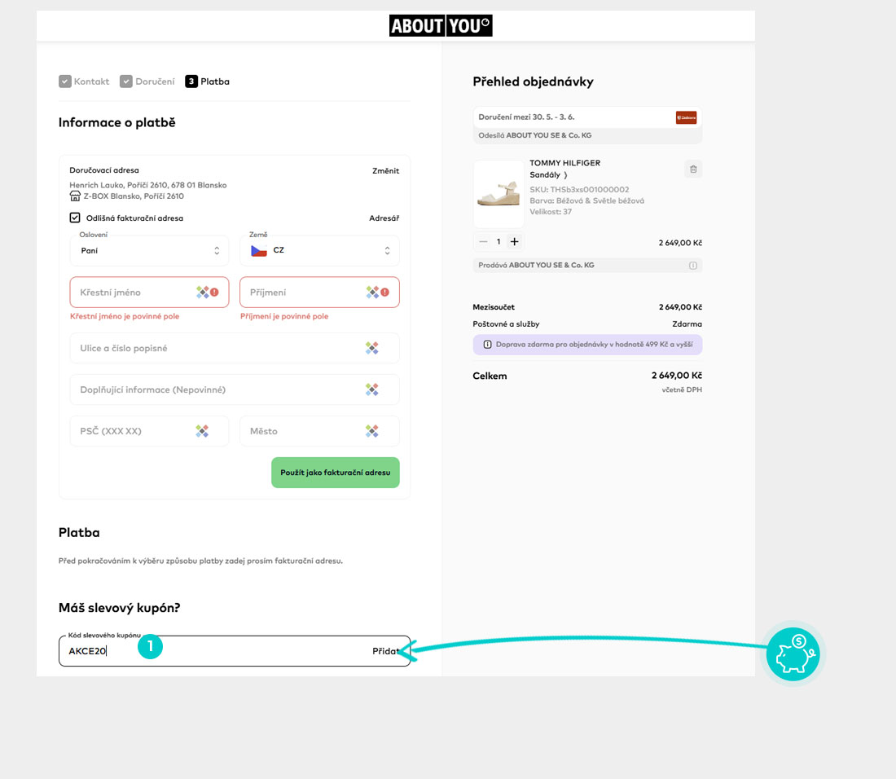This screenshot has width=896, height=779.
Task: Click into Křestní jméno input field
Action: [x=149, y=292]
